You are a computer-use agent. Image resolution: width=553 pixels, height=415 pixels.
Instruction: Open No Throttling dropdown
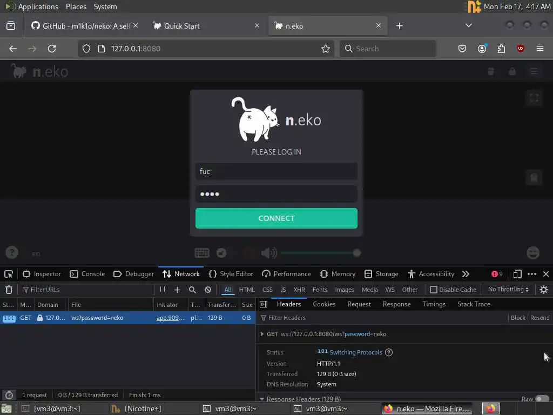pyautogui.click(x=508, y=290)
